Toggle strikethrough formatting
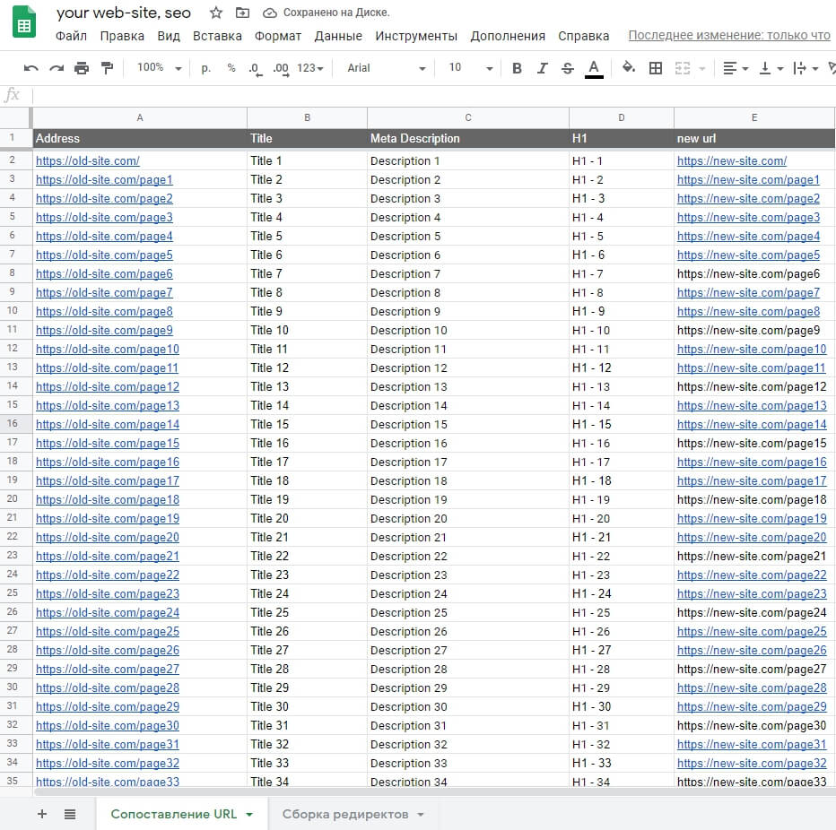This screenshot has width=836, height=830. point(568,68)
